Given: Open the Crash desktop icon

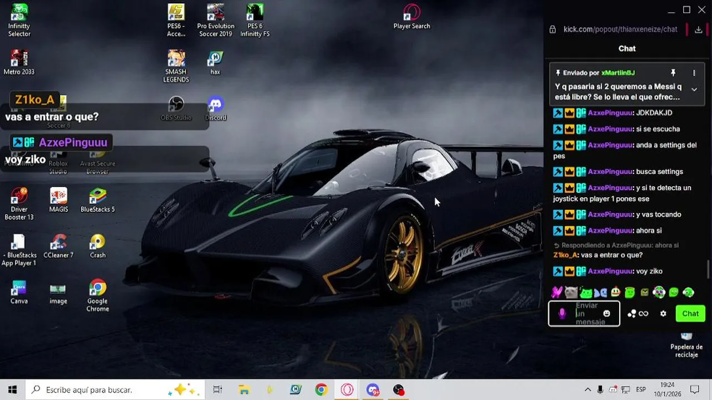Looking at the screenshot, I should [x=97, y=246].
